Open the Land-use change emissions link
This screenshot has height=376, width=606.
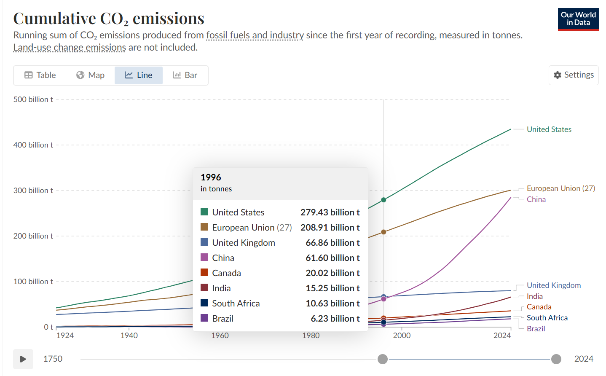[70, 48]
